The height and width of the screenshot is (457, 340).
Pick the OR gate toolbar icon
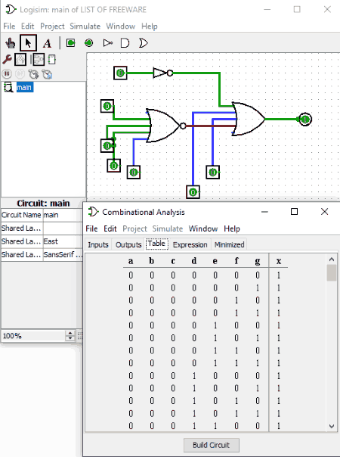143,43
